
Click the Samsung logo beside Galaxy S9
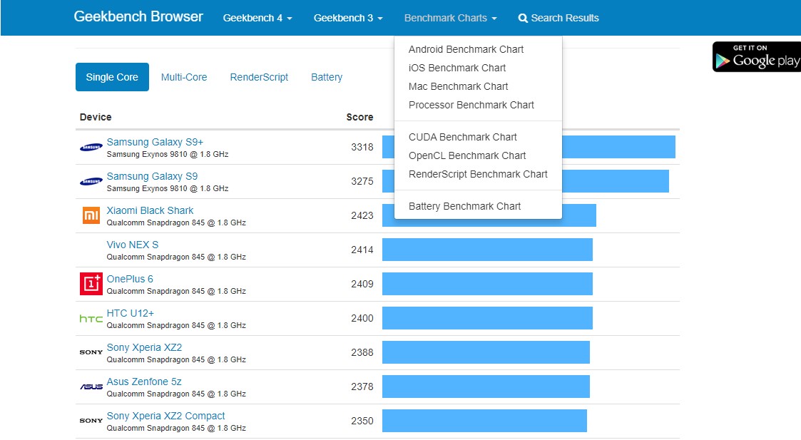point(91,180)
